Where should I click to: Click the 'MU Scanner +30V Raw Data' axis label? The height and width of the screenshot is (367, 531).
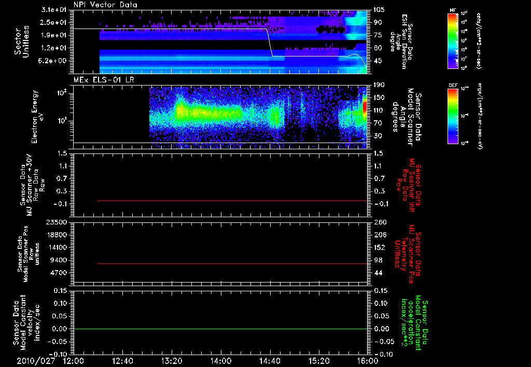pyautogui.click(x=32, y=185)
